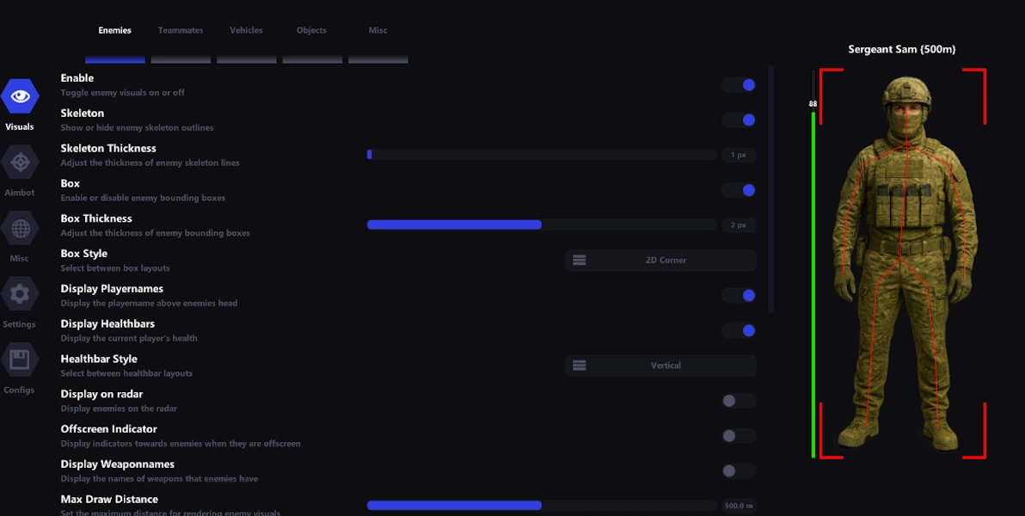The width and height of the screenshot is (1025, 516).
Task: Click the list icon inside Healthbar Style selector
Action: [579, 365]
